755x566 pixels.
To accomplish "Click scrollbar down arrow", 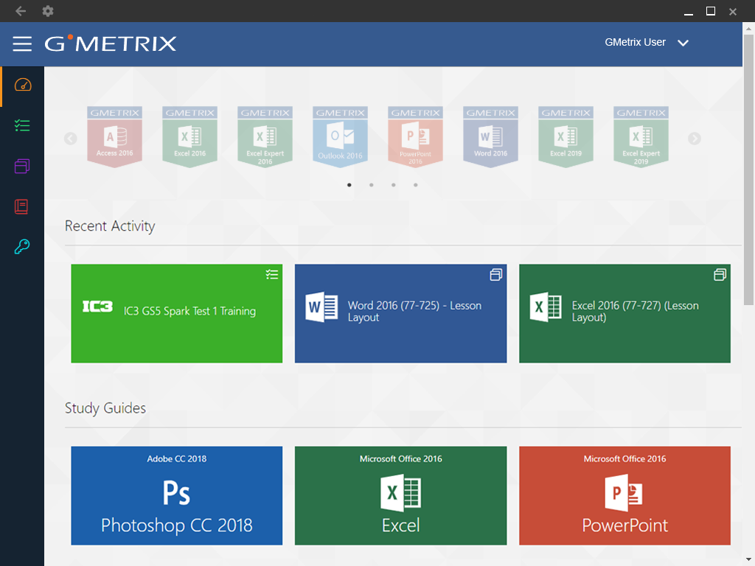I will click(748, 559).
